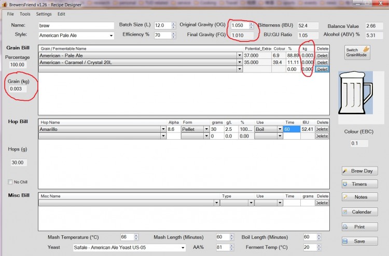
Task: Click the Balance Value 2.66
Action: 374,26
